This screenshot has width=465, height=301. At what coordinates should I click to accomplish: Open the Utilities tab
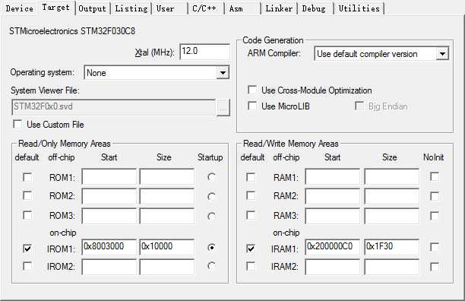[x=359, y=8]
